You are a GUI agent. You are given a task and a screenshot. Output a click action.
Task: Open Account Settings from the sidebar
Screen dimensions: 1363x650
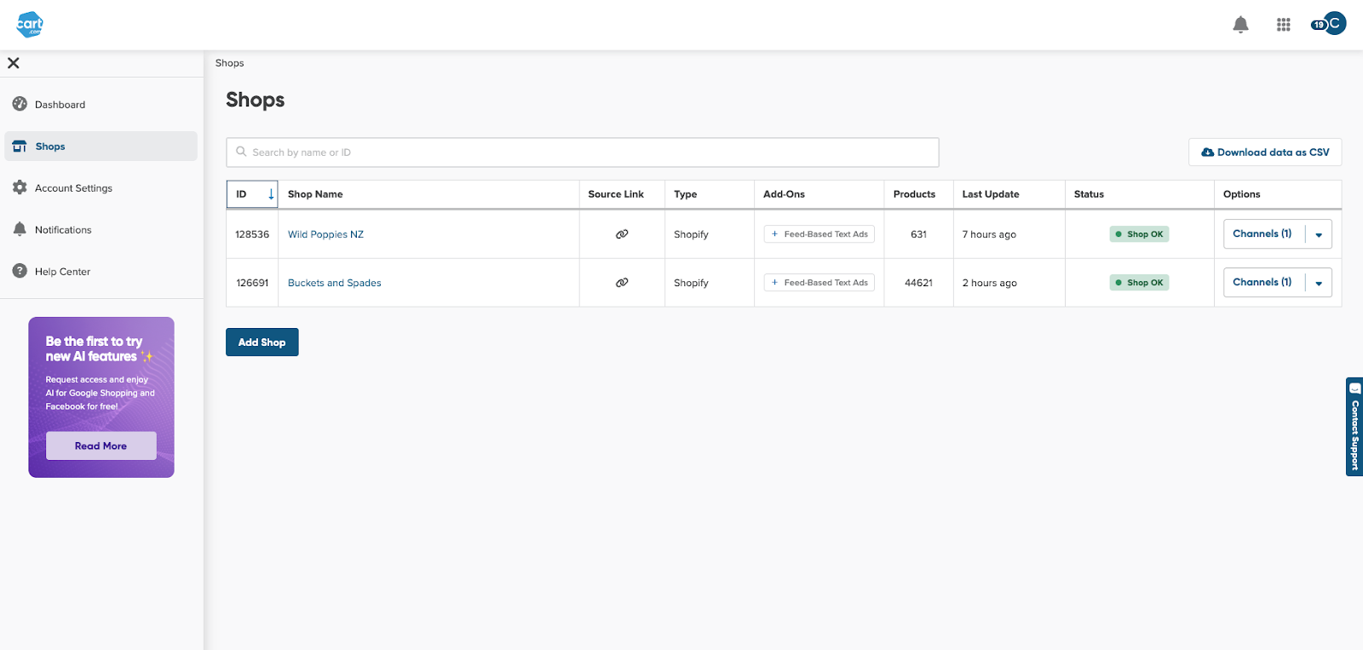coord(73,188)
